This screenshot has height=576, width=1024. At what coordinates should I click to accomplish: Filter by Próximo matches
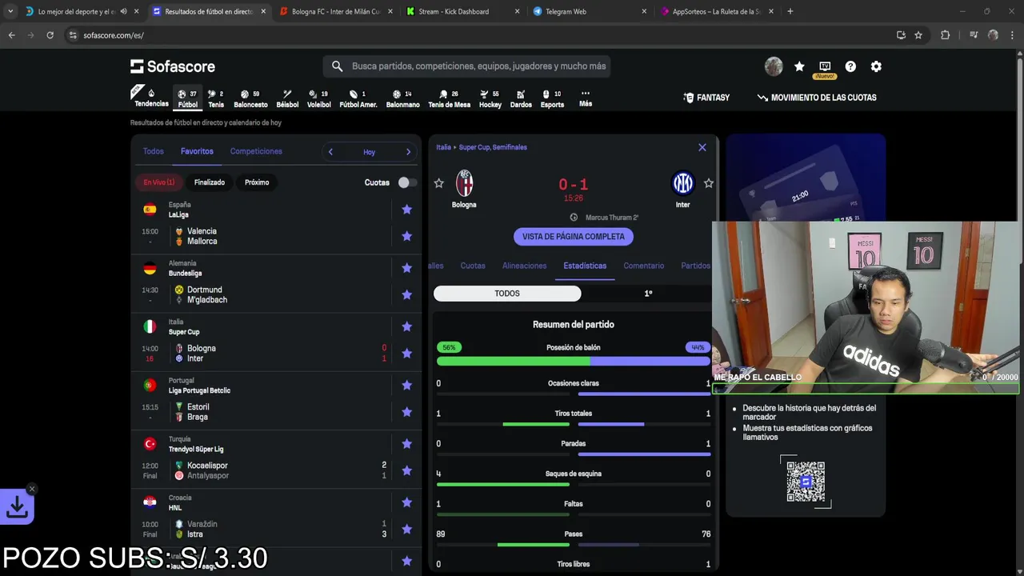click(x=257, y=182)
